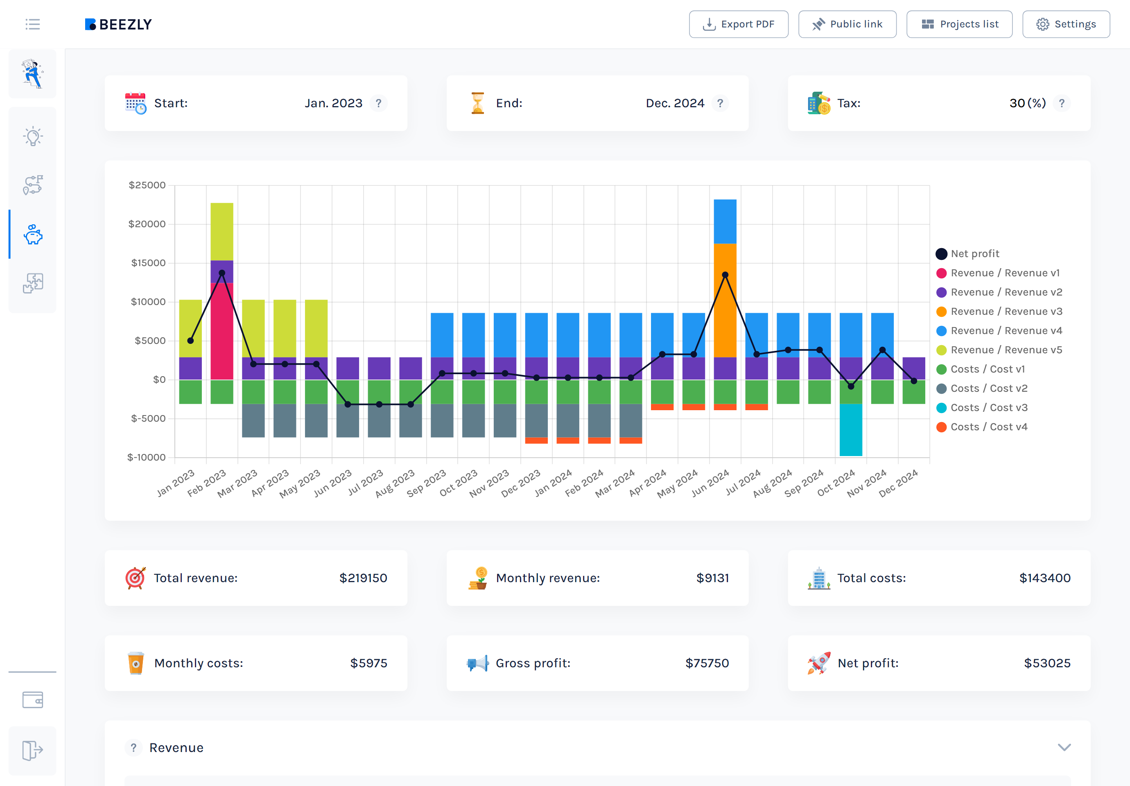The image size is (1130, 786).
Task: Click the lightbulb idea sidebar icon
Action: click(33, 136)
